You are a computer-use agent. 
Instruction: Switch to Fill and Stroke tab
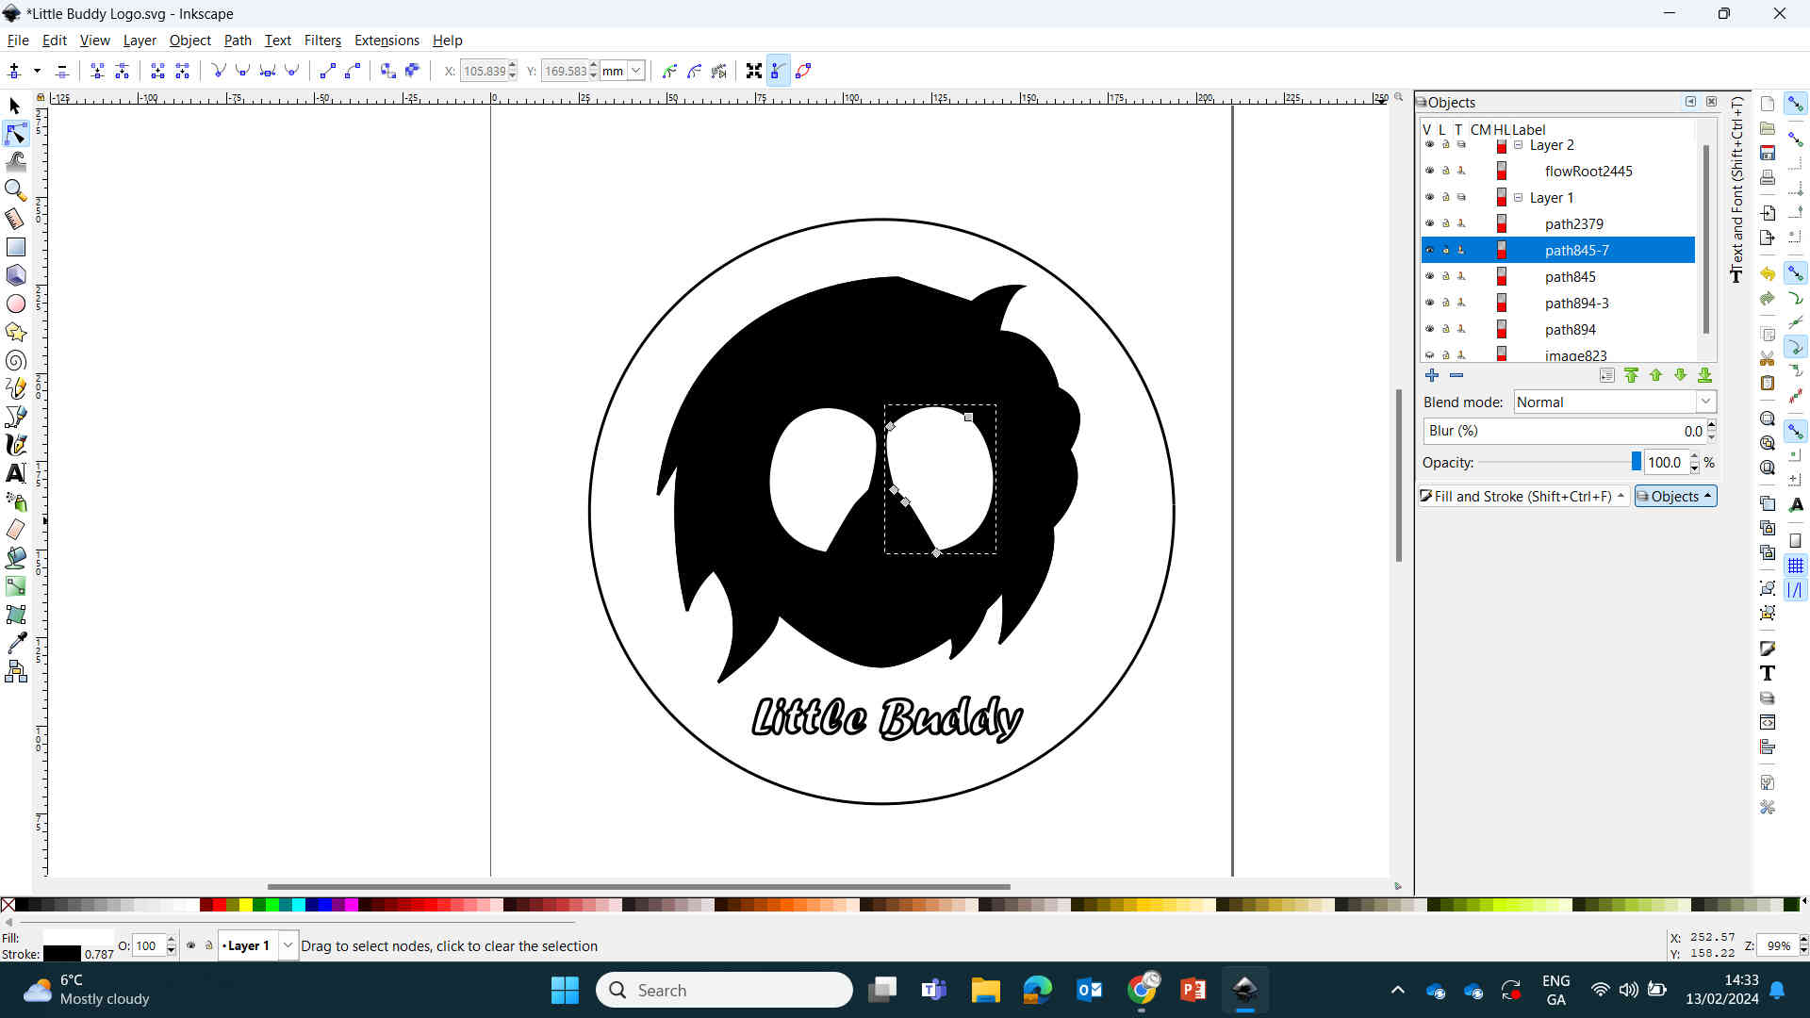(x=1523, y=496)
